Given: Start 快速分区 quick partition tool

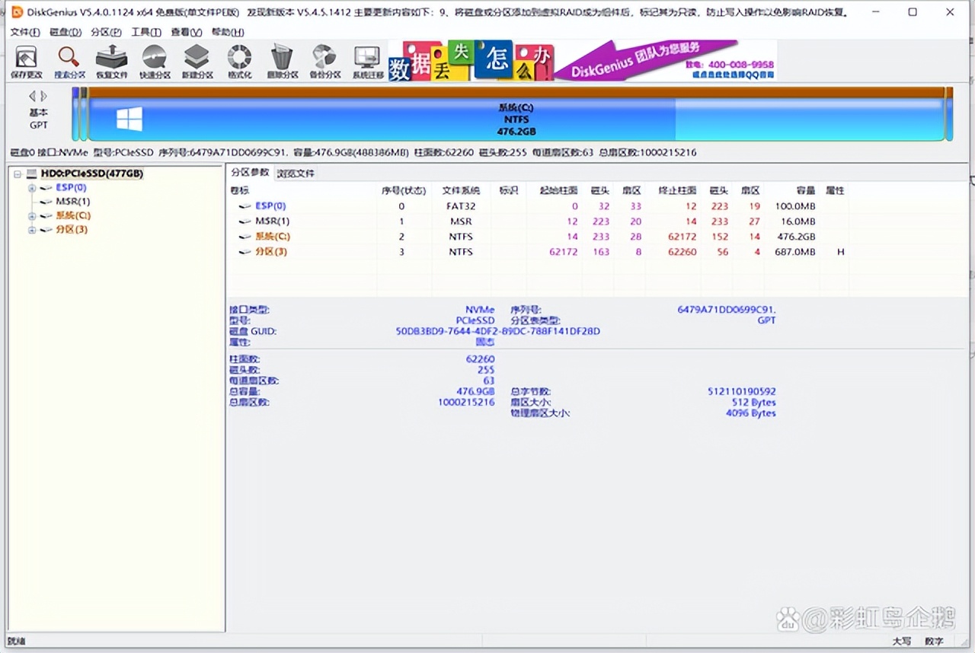Looking at the screenshot, I should [155, 62].
